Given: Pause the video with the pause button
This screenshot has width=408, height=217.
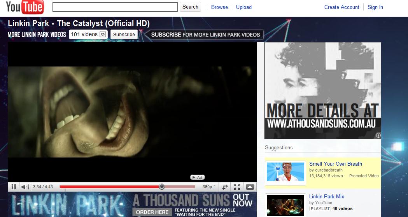Looking at the screenshot, I should point(14,187).
